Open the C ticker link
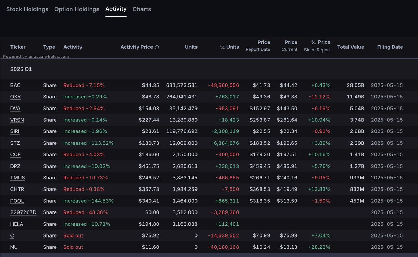This screenshot has width=418, height=257. 12,235
